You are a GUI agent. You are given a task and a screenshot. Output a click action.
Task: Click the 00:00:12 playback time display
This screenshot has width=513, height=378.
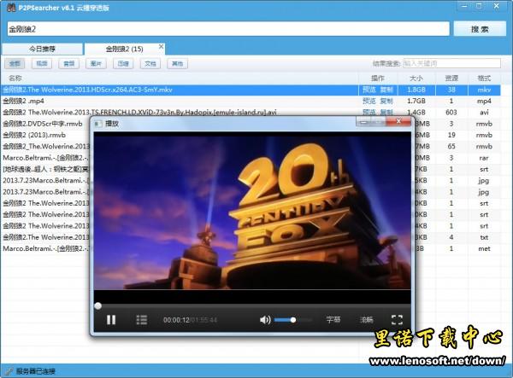[x=176, y=320]
